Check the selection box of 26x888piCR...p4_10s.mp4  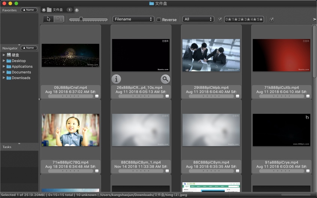[x=167, y=96]
